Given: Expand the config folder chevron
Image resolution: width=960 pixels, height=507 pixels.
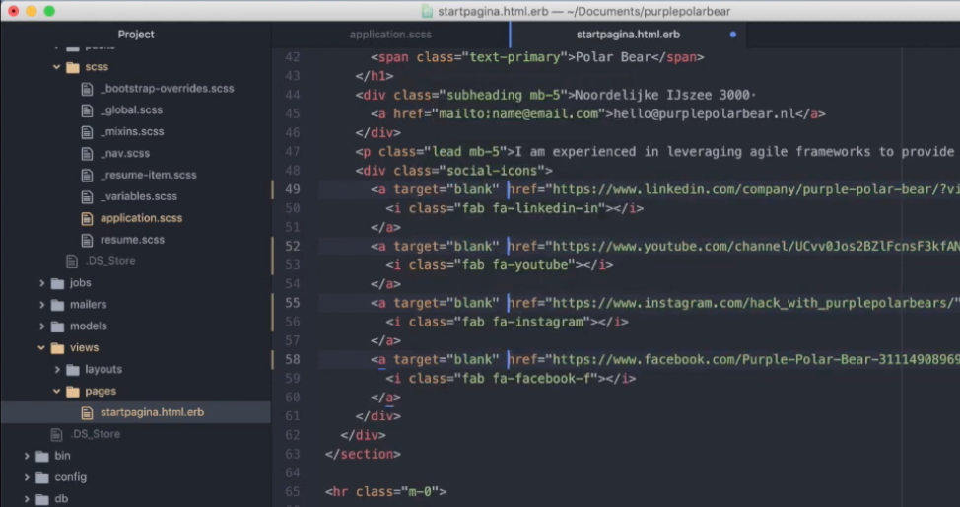Looking at the screenshot, I should coord(27,477).
